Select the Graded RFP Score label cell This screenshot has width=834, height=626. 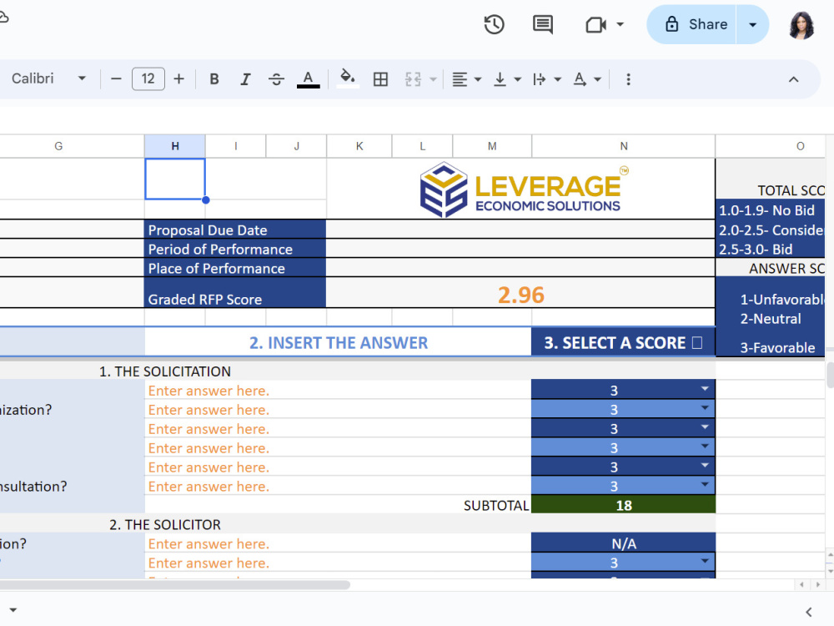click(235, 293)
